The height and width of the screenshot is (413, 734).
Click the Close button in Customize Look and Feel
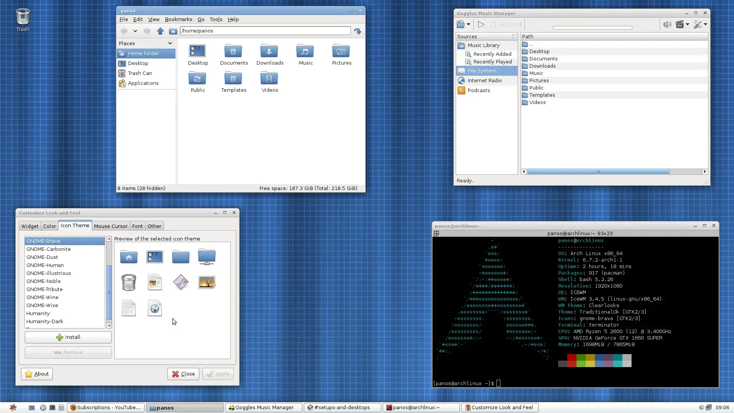[183, 374]
